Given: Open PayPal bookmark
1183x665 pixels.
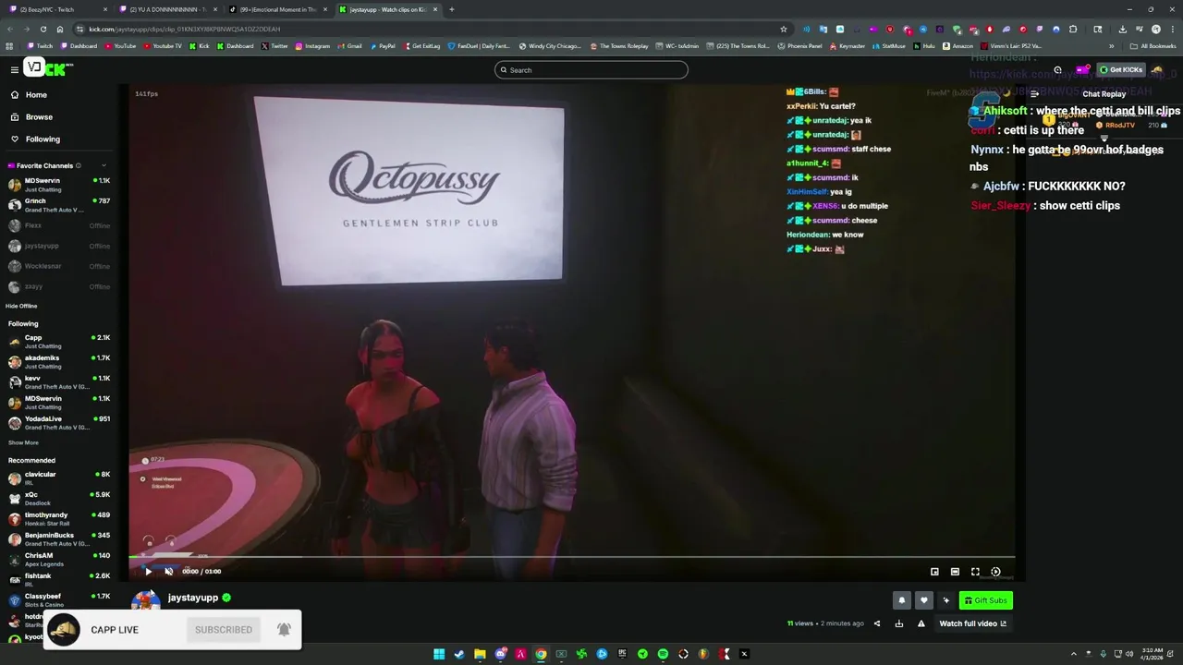Looking at the screenshot, I should point(383,45).
